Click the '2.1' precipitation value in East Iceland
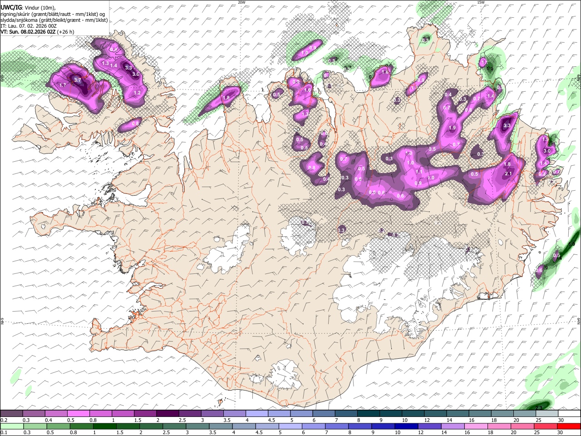Viewport: 581px width, 436px height. 508,173
